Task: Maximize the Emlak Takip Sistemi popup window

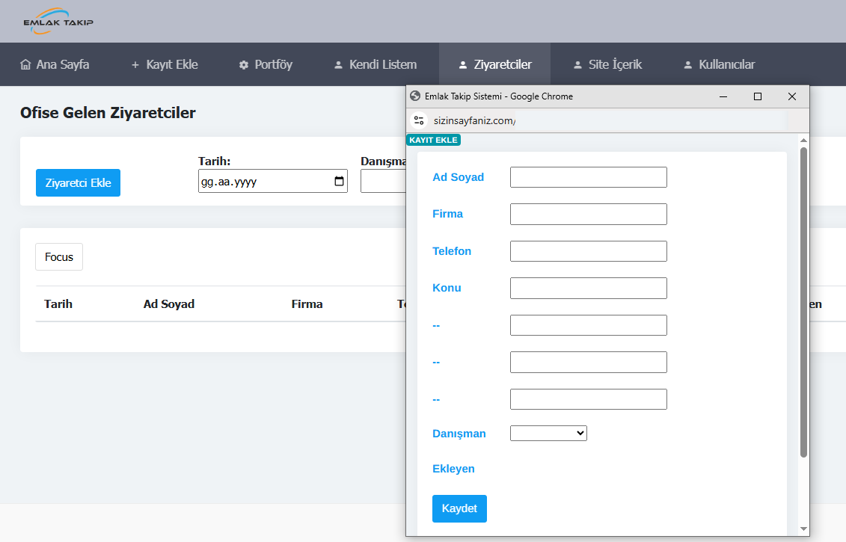Action: click(758, 96)
